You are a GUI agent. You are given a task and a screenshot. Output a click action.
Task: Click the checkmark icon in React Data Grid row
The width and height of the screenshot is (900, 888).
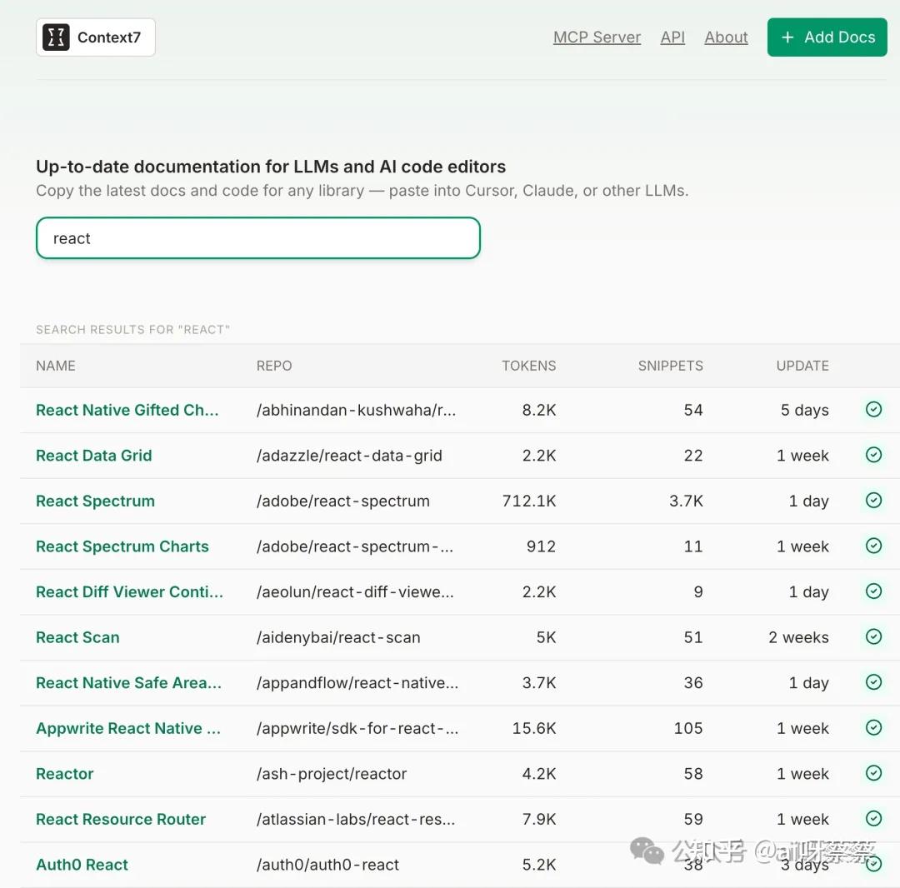pos(873,455)
